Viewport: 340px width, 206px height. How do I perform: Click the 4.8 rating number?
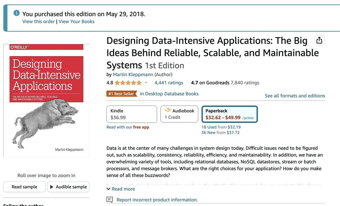point(110,83)
